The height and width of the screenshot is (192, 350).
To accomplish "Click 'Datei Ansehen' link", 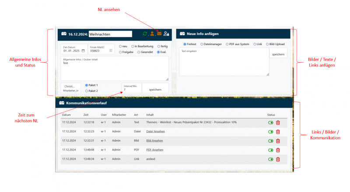I will pos(155,131).
